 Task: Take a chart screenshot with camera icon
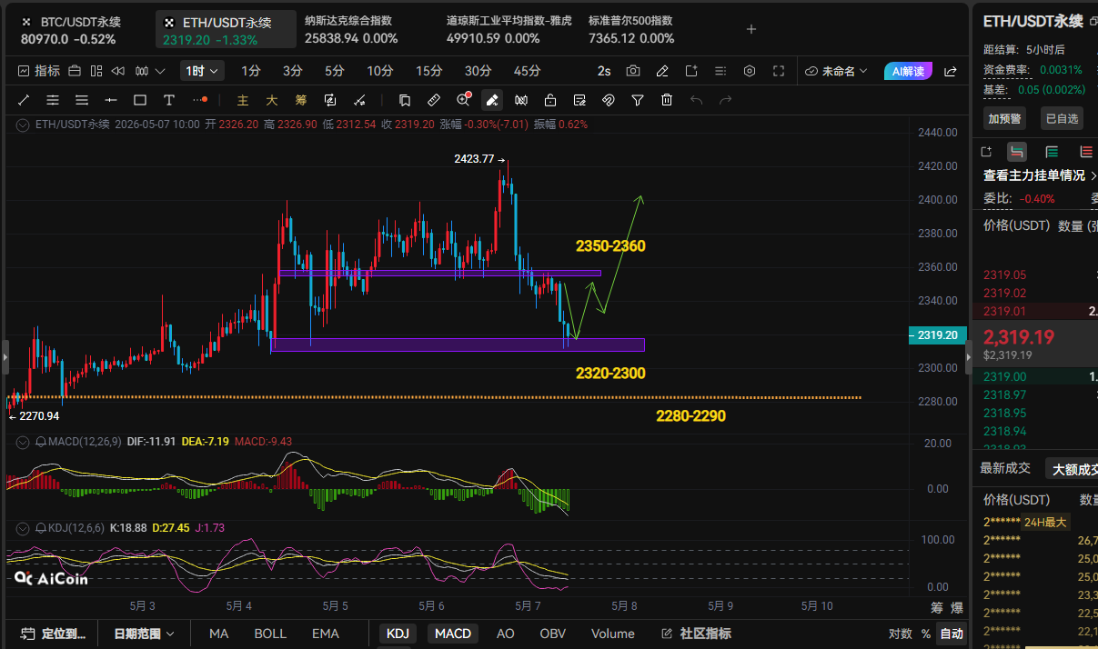click(x=633, y=71)
